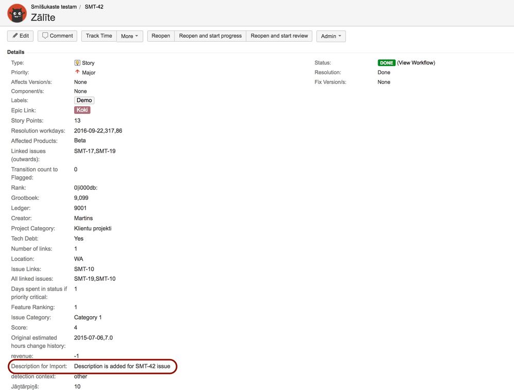514x390 pixels.
Task: Click the Description for Import value text
Action: (122, 366)
